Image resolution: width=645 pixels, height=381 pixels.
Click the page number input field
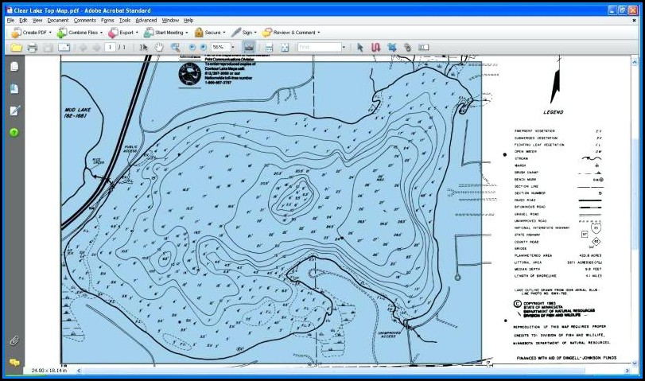110,48
